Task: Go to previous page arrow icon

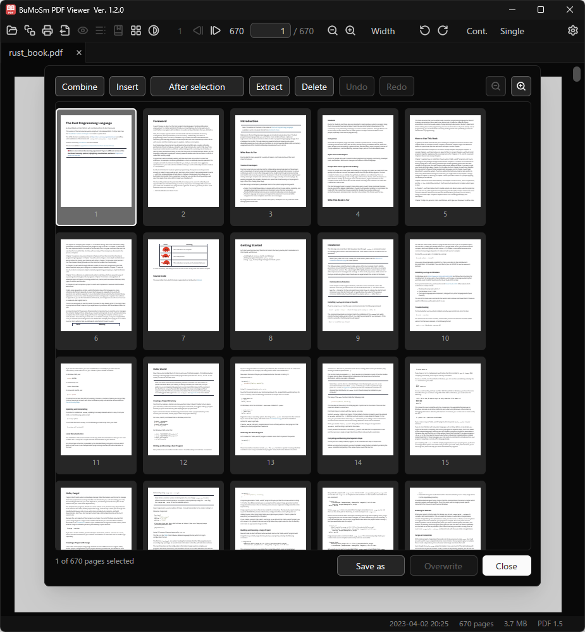Action: coord(198,30)
